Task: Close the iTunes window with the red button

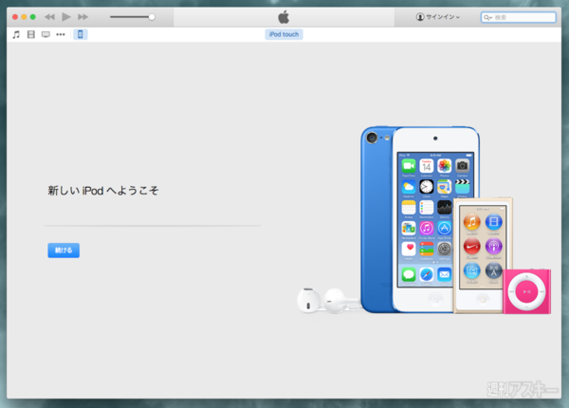Action: [x=15, y=17]
